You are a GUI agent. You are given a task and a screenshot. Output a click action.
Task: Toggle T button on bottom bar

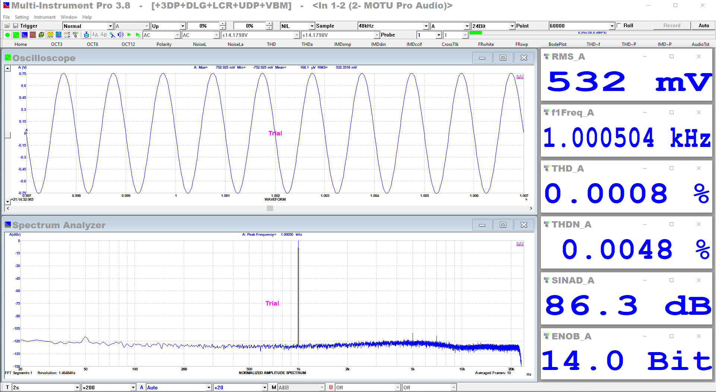[x=7, y=388]
